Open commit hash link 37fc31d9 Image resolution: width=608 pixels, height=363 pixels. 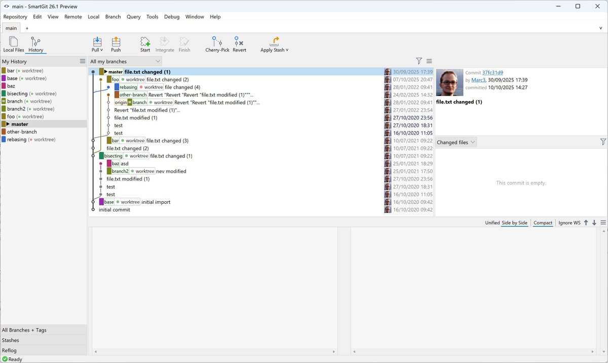tap(492, 73)
